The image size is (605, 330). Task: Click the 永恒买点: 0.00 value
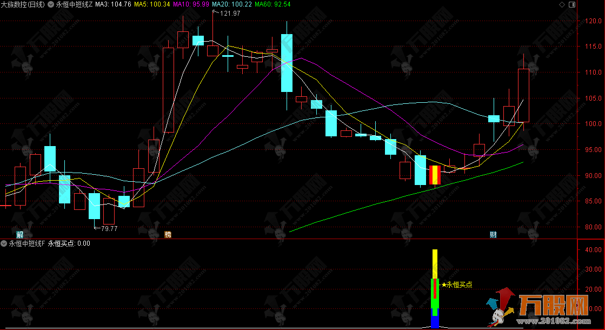point(69,243)
